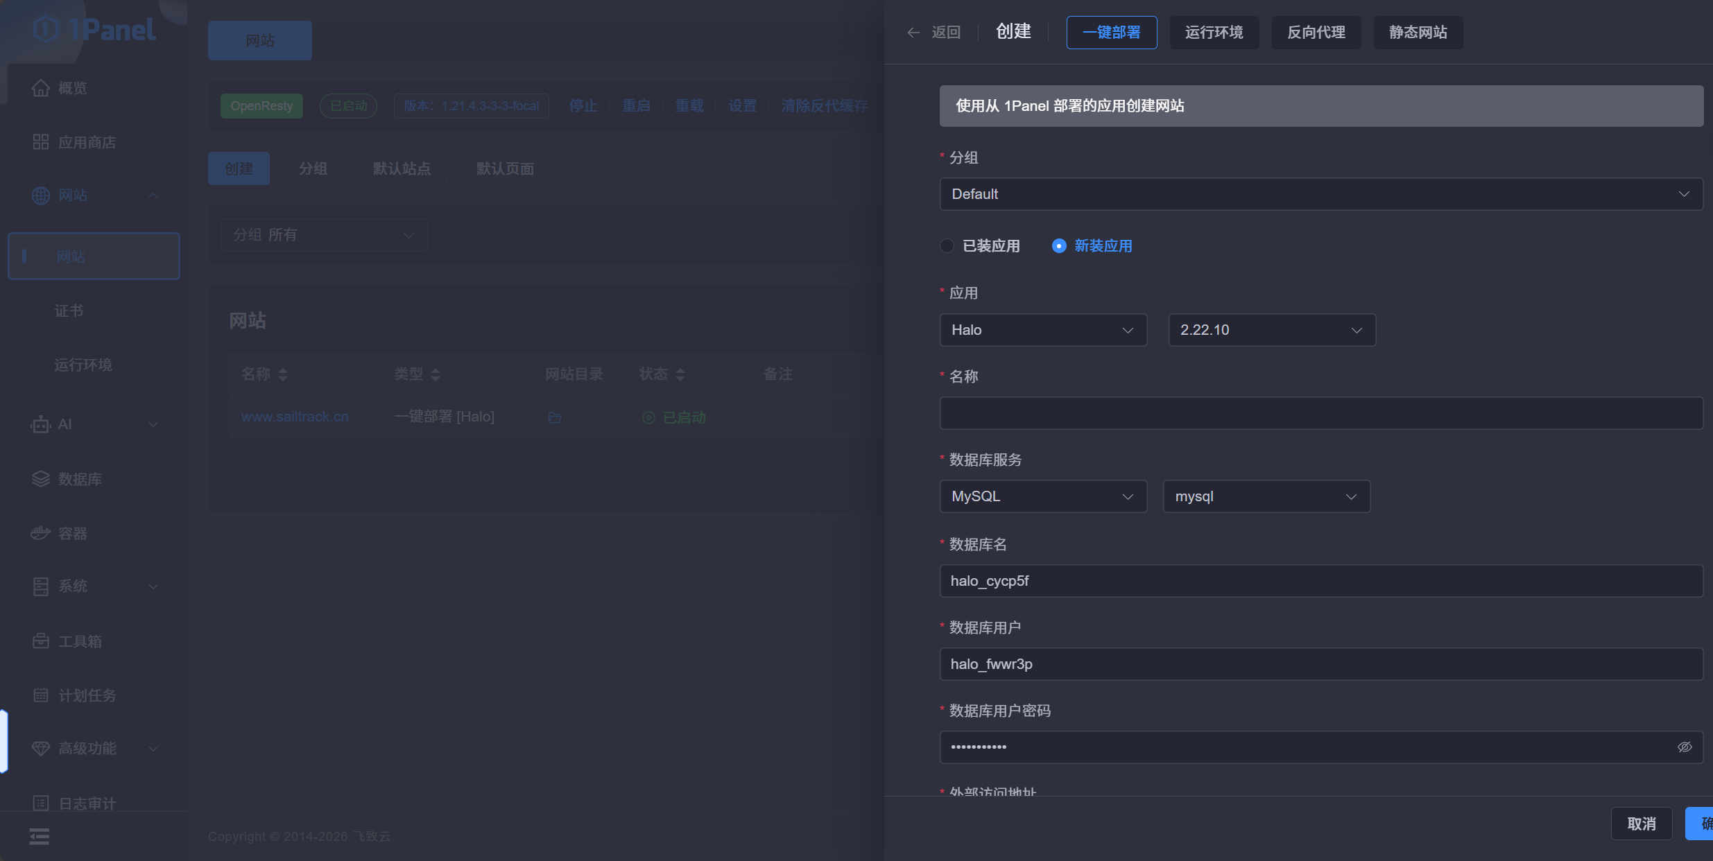Image resolution: width=1713 pixels, height=861 pixels.
Task: Click the 工具箱 toolbox icon in sidebar
Action: click(41, 641)
